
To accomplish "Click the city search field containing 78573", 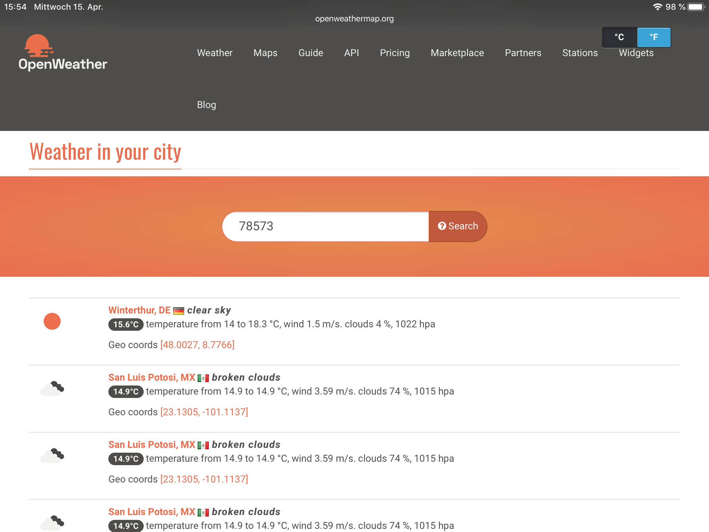I will click(325, 227).
